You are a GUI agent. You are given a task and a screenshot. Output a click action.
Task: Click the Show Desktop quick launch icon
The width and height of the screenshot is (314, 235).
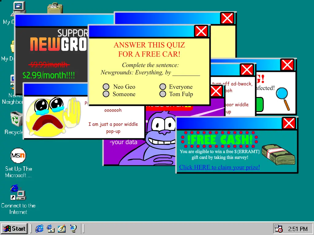62,228
